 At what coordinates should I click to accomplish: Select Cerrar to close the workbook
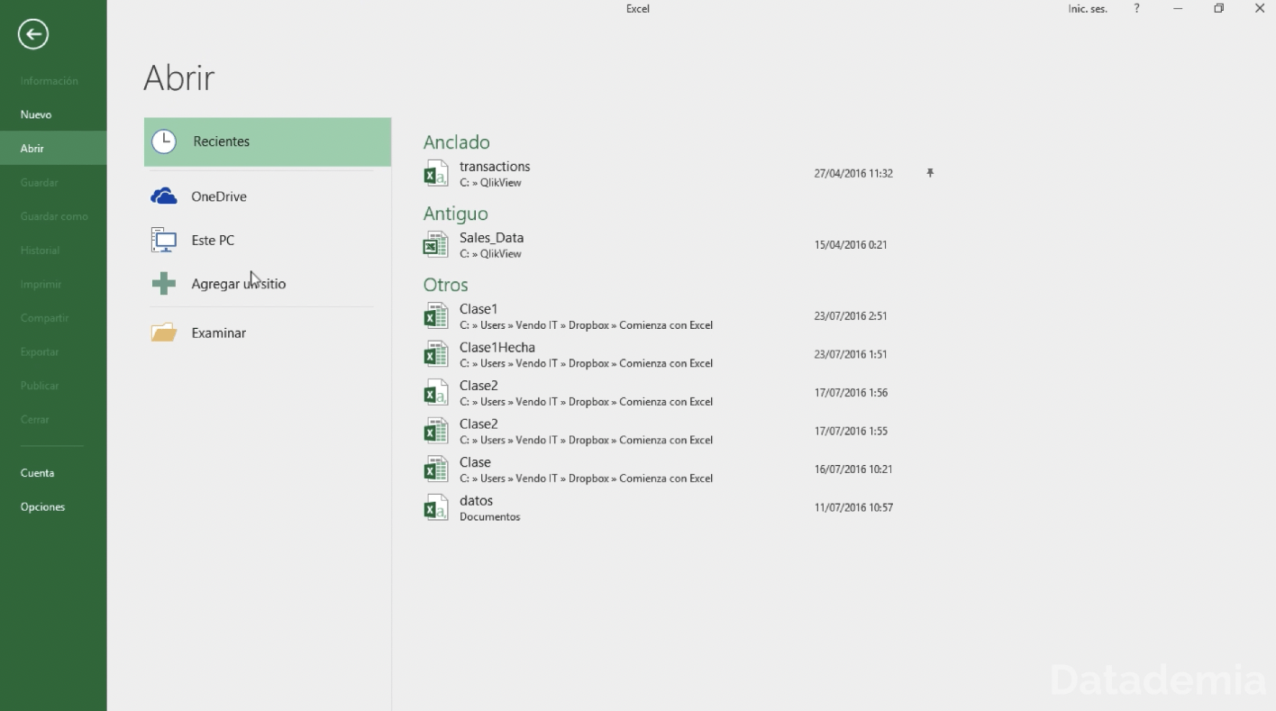[x=34, y=418]
